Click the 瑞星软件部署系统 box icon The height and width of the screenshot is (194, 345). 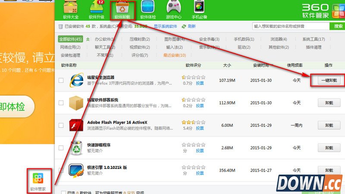pyautogui.click(x=76, y=103)
